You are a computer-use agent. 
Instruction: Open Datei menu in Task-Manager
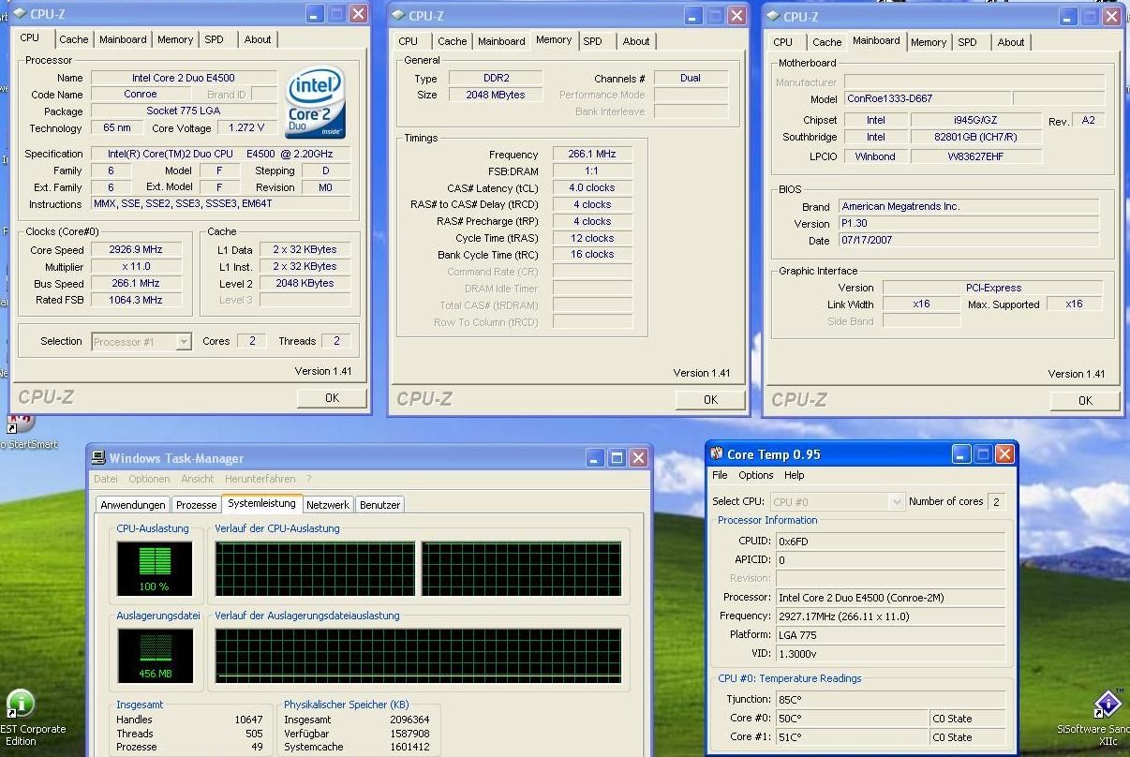pos(106,479)
